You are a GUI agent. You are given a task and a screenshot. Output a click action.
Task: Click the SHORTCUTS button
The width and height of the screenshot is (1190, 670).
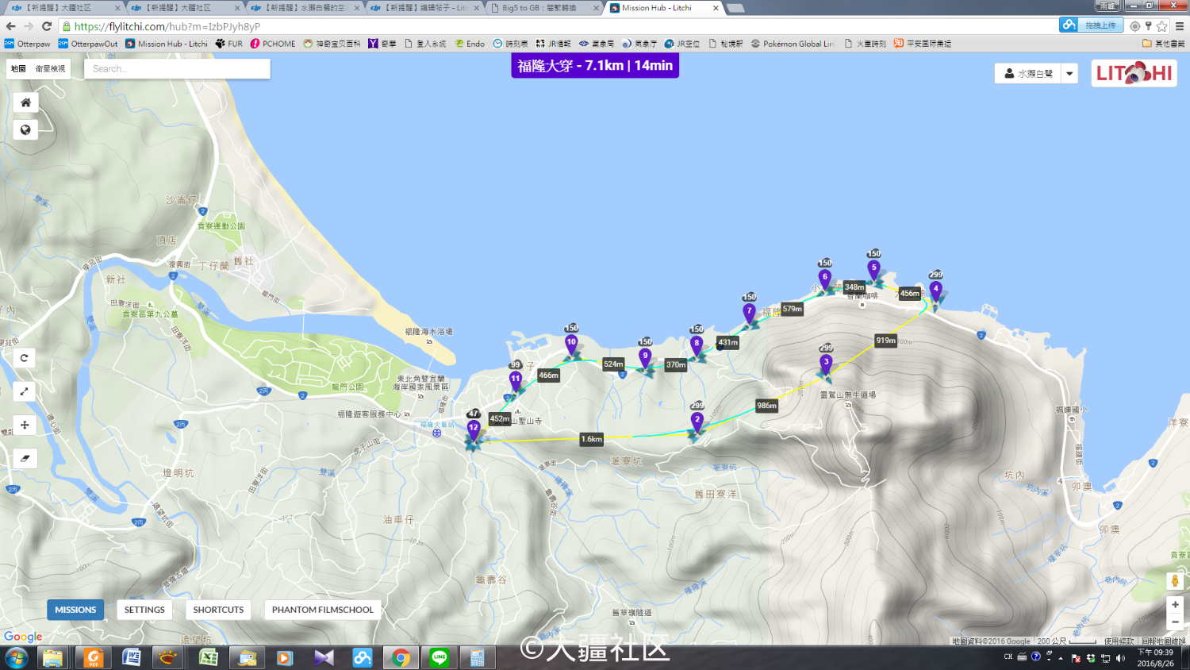[x=218, y=610]
